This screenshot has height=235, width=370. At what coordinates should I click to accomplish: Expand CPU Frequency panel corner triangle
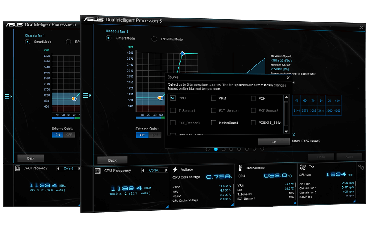tap(167, 207)
